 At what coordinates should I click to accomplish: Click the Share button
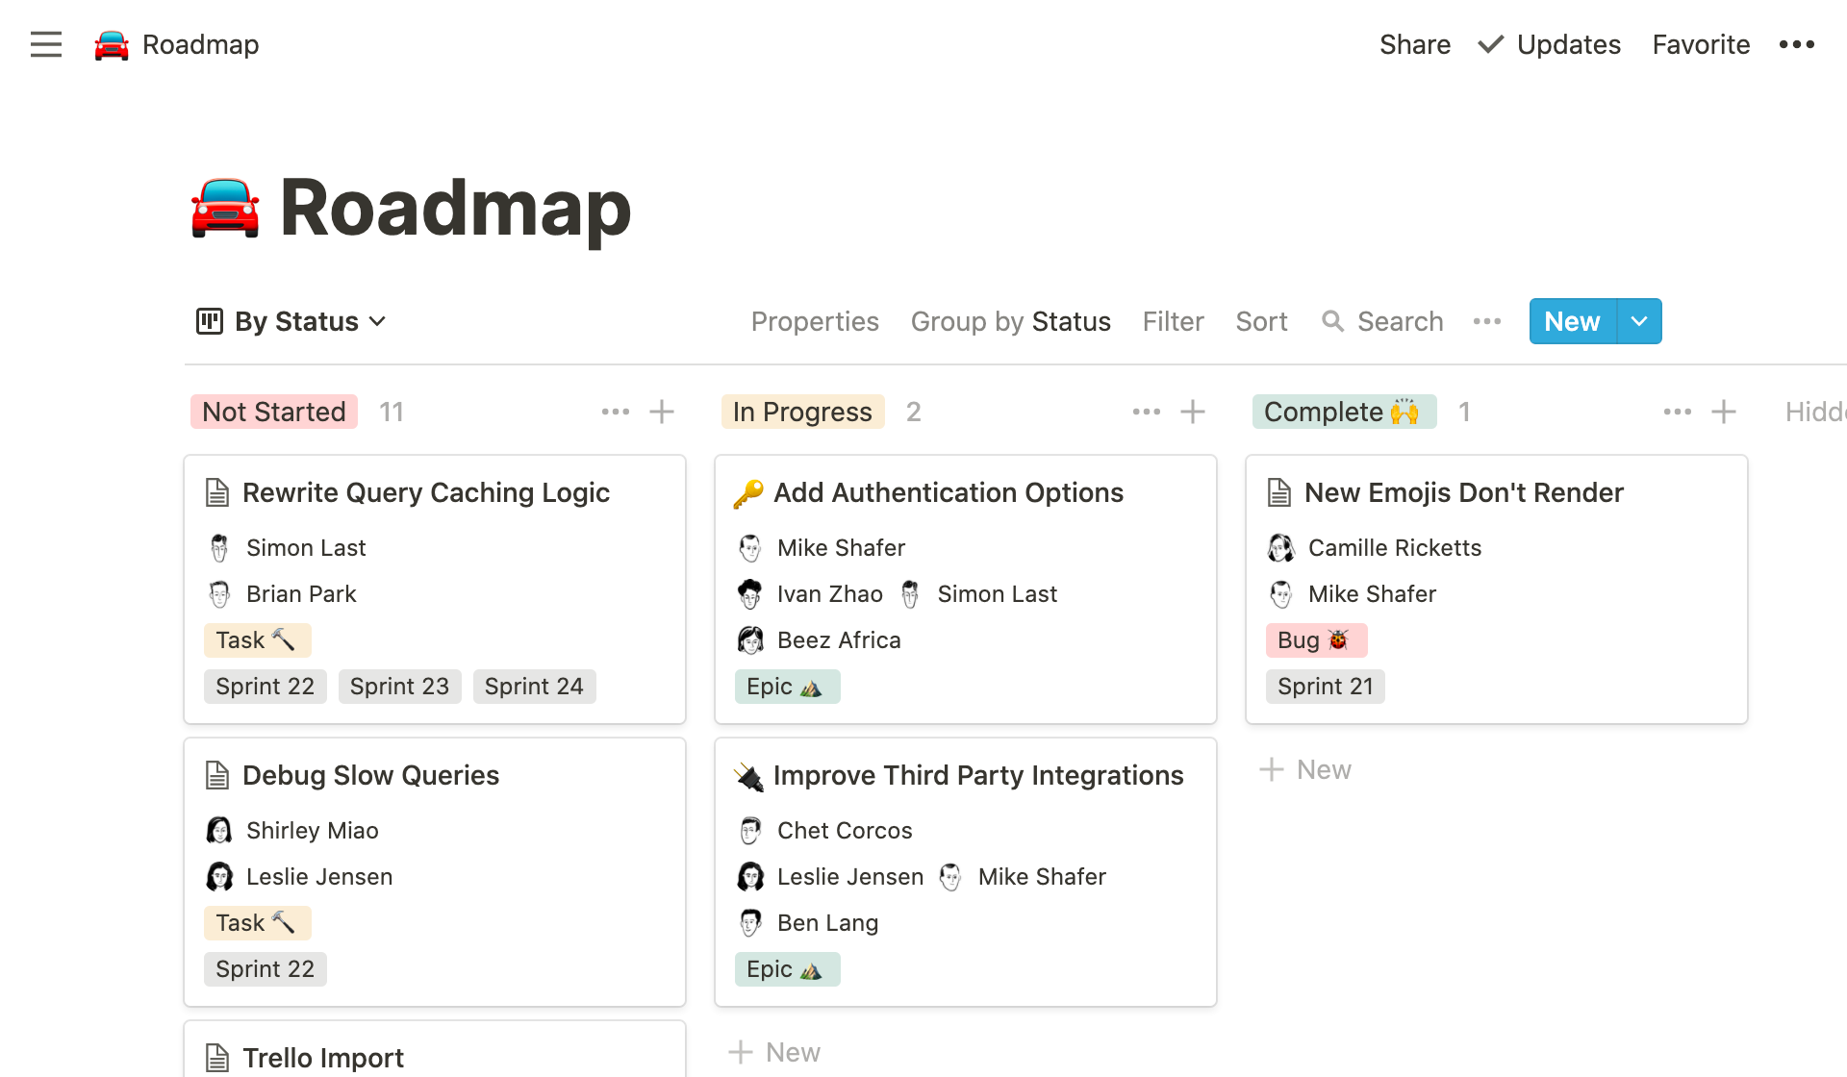[x=1414, y=44]
